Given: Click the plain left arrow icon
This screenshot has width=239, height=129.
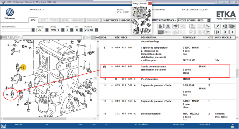Looking at the screenshot, I should coord(233,32).
